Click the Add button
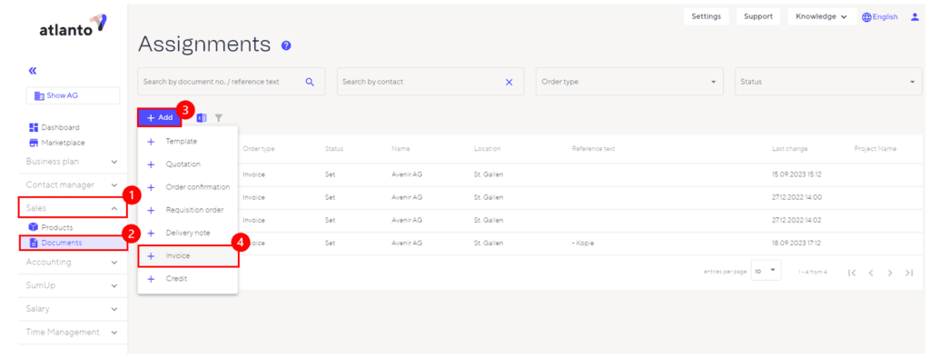930x358 pixels. [x=160, y=117]
